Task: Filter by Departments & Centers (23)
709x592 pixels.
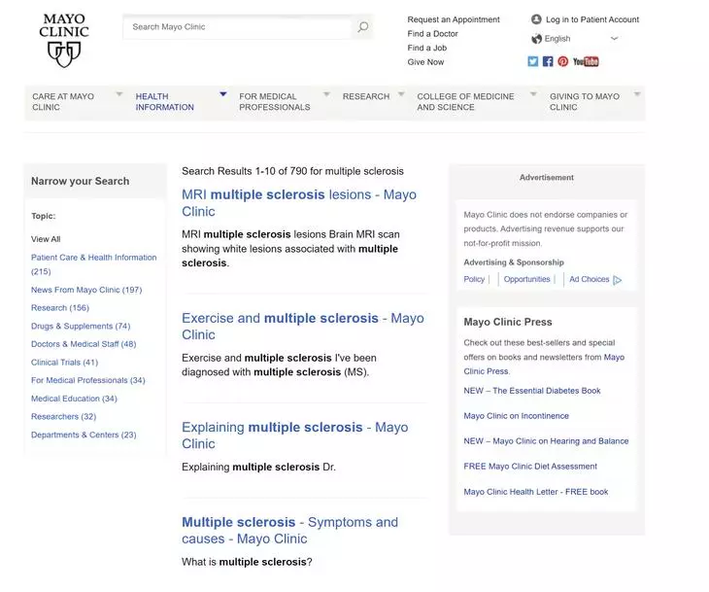Action: pyautogui.click(x=84, y=435)
